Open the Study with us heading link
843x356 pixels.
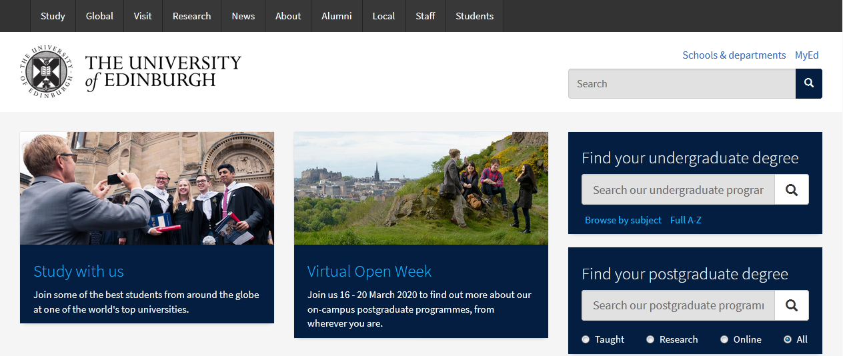point(79,271)
